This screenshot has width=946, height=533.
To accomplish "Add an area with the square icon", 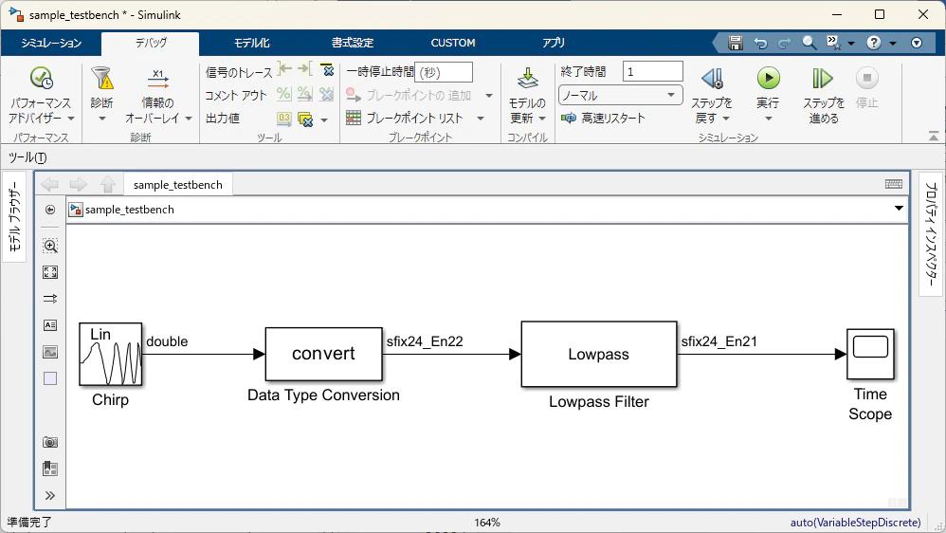I will click(50, 378).
